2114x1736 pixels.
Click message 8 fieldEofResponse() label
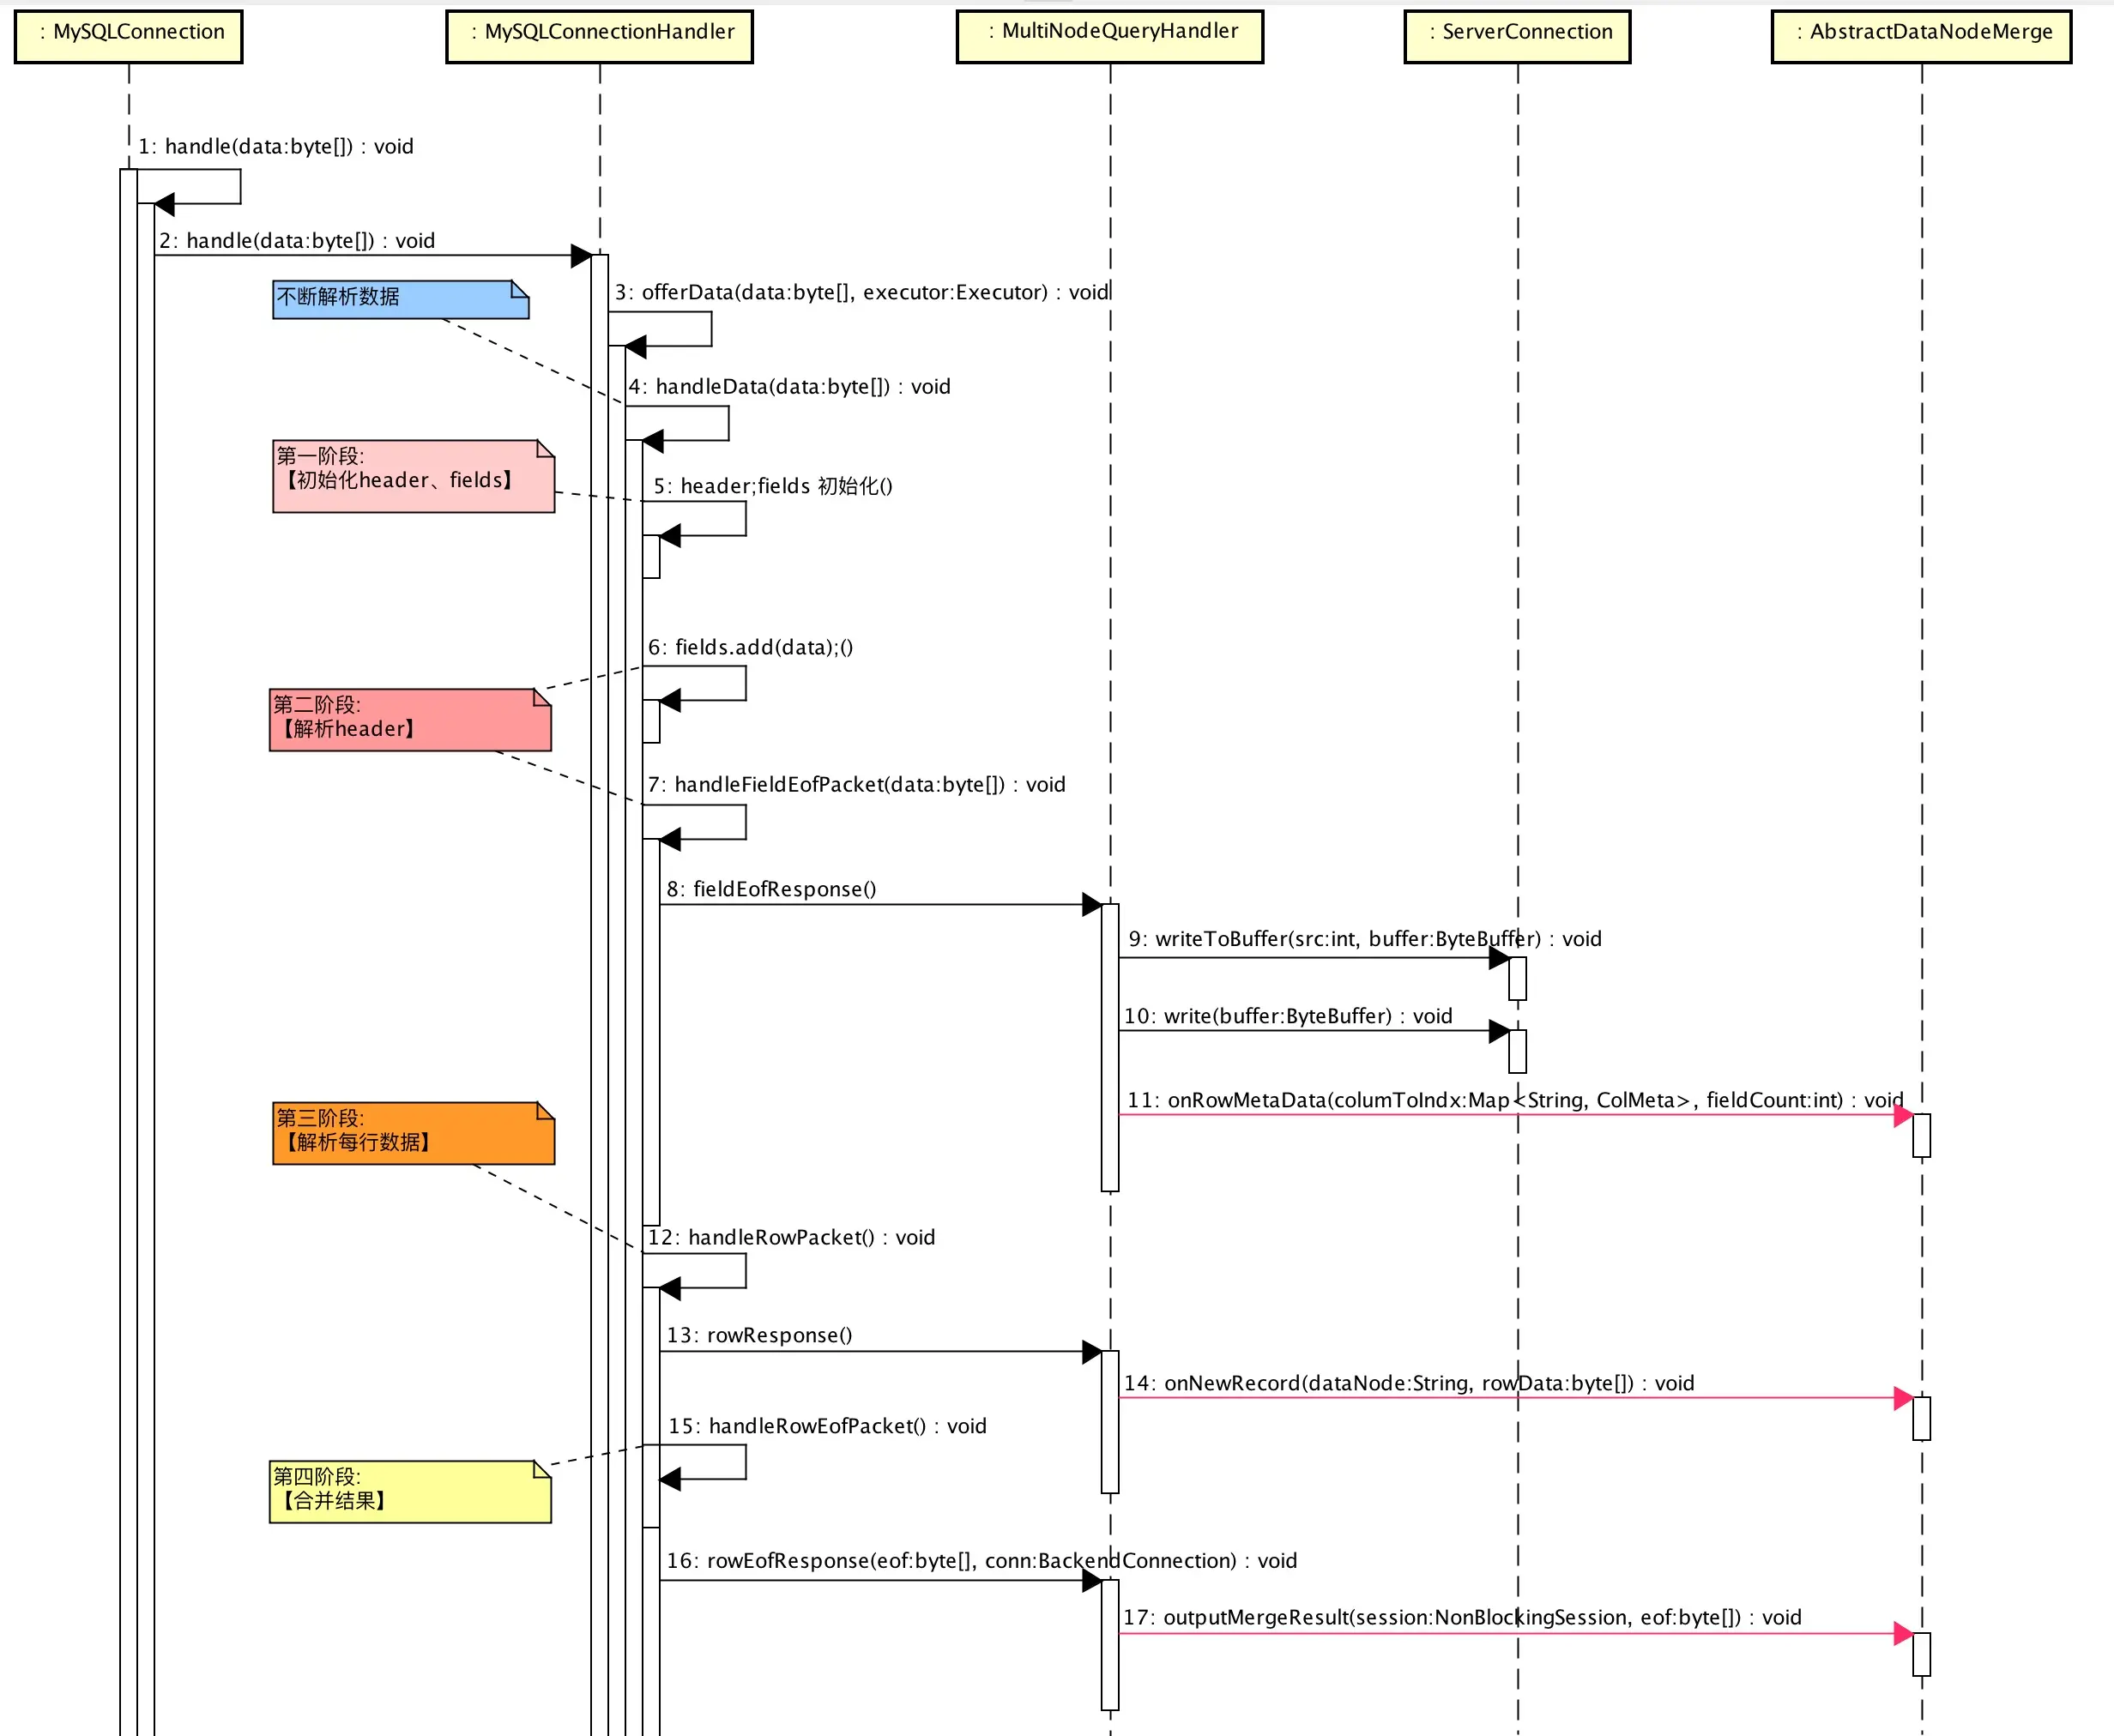point(771,889)
